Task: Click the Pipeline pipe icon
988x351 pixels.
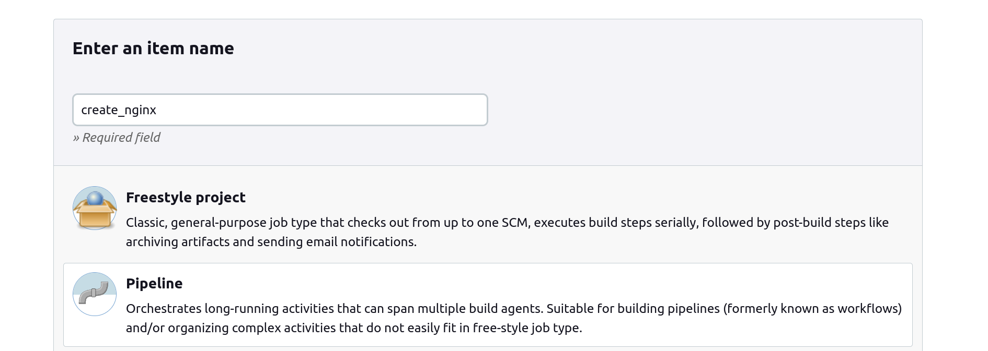Action: [95, 294]
